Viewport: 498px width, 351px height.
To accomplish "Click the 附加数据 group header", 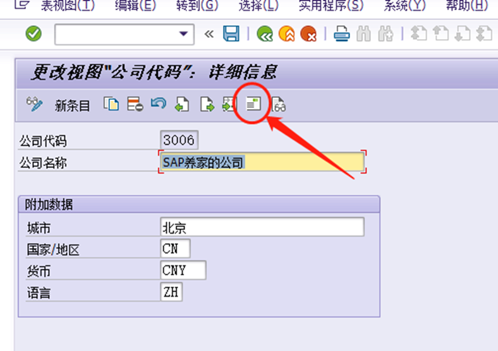I will point(199,205).
